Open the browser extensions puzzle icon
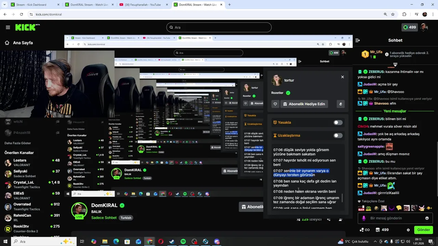 404,14
